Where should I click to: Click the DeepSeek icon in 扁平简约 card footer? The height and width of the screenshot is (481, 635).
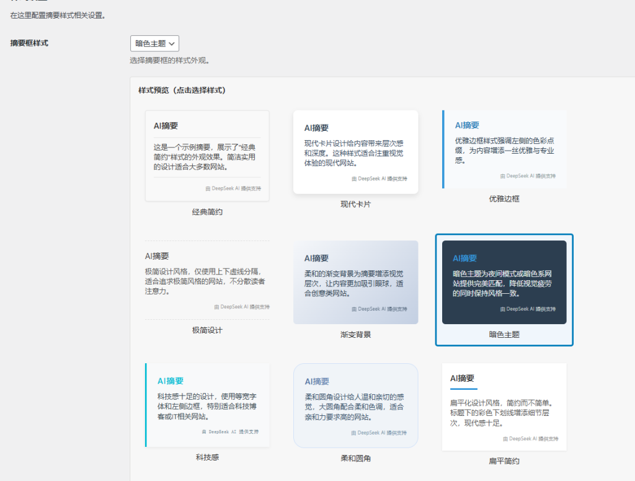tap(505, 439)
